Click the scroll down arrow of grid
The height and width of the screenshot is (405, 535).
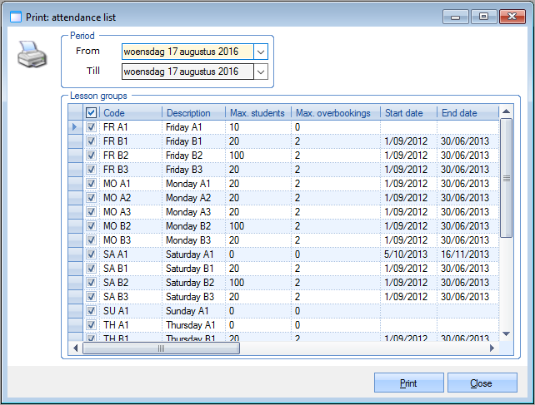coord(506,334)
